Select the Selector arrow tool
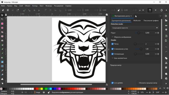169x95 pixels. [x=2, y=15]
